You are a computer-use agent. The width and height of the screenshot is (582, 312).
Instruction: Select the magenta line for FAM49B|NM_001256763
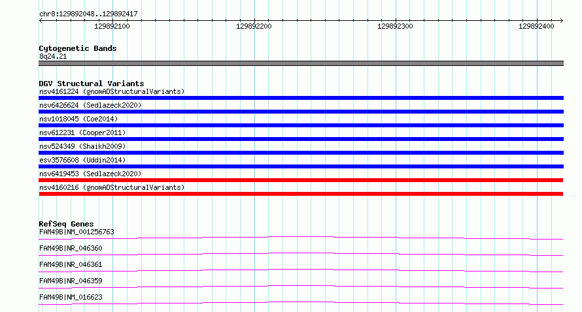(x=301, y=238)
